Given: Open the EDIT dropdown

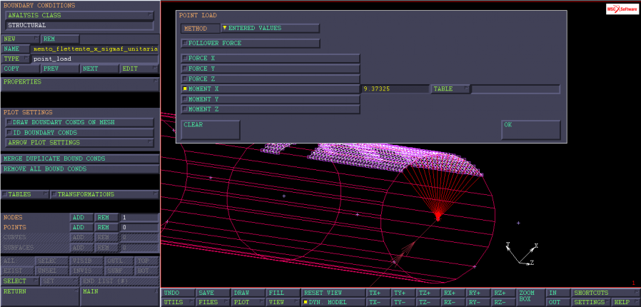Looking at the screenshot, I should pos(139,69).
